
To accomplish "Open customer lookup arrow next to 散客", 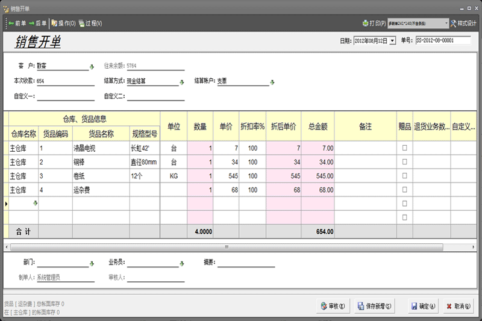I will [92, 67].
